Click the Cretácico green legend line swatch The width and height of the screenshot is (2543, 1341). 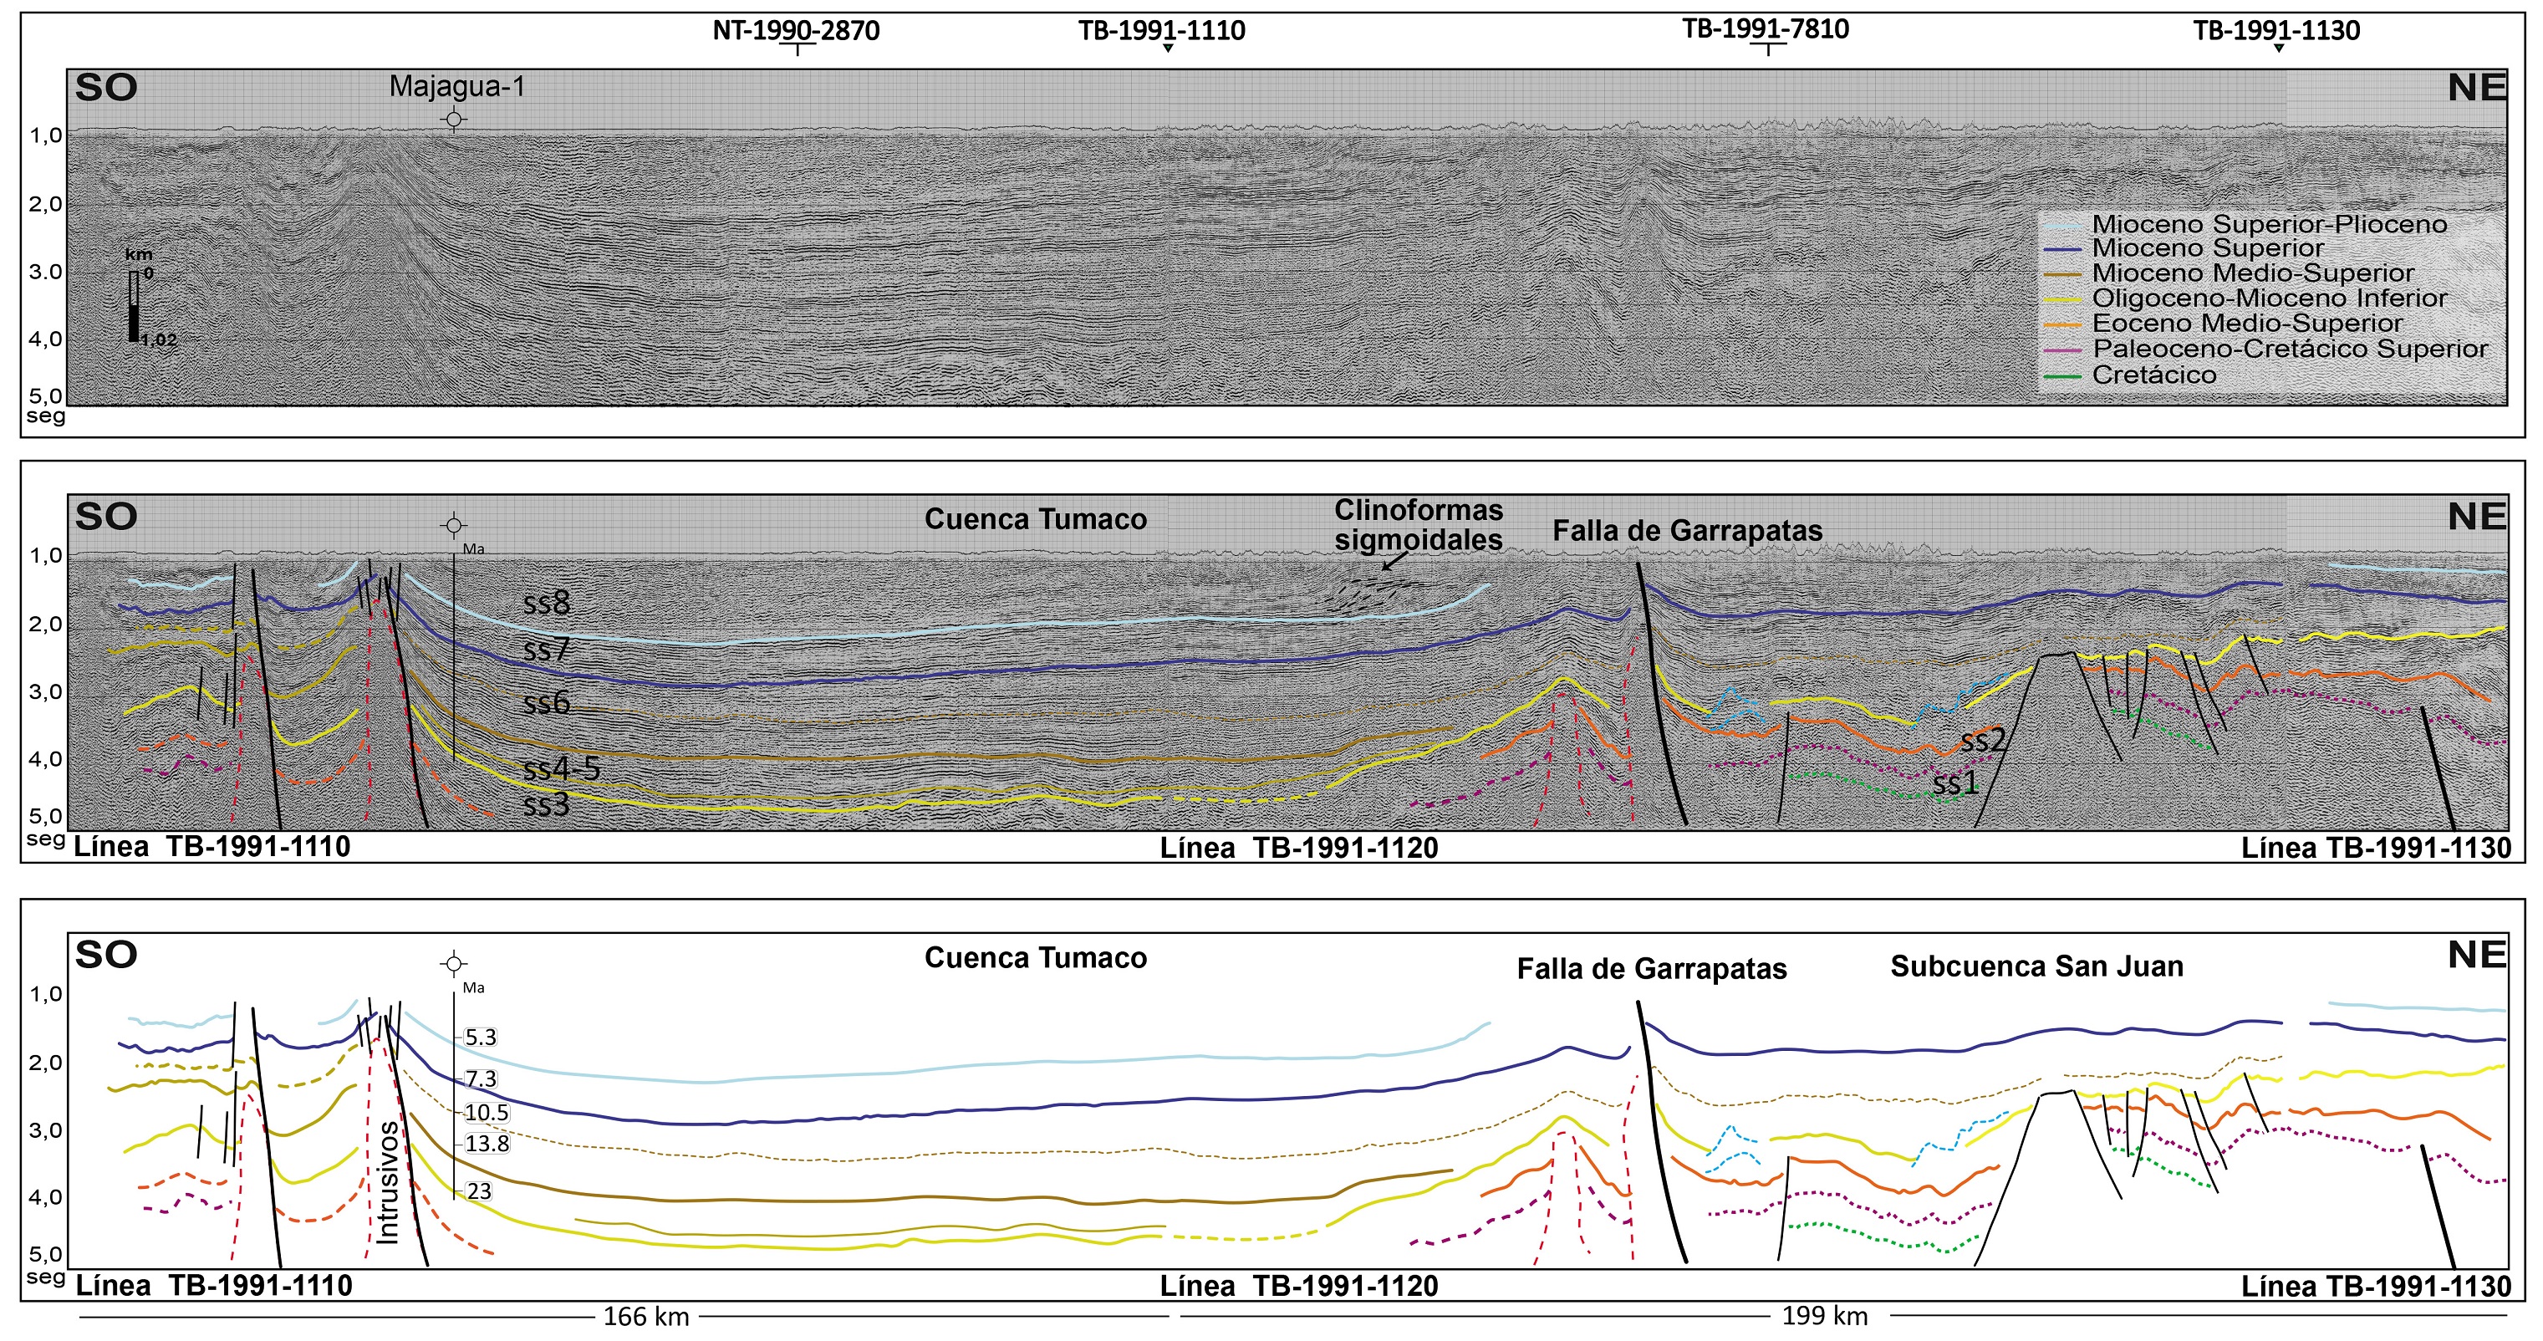pyautogui.click(x=2063, y=376)
